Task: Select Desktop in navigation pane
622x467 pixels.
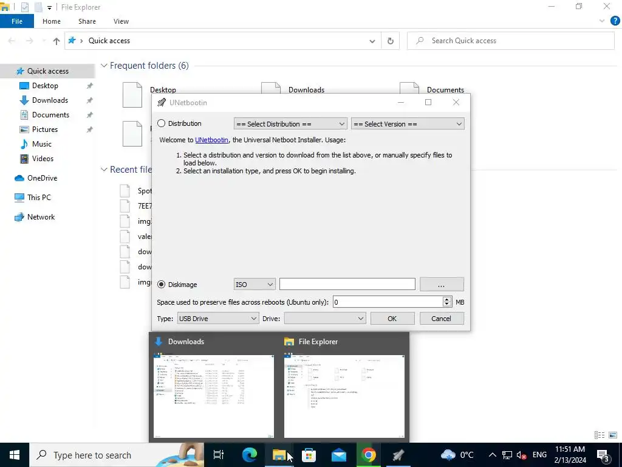Action: 45,86
